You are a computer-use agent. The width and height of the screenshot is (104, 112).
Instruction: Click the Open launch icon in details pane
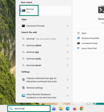tap(78, 33)
